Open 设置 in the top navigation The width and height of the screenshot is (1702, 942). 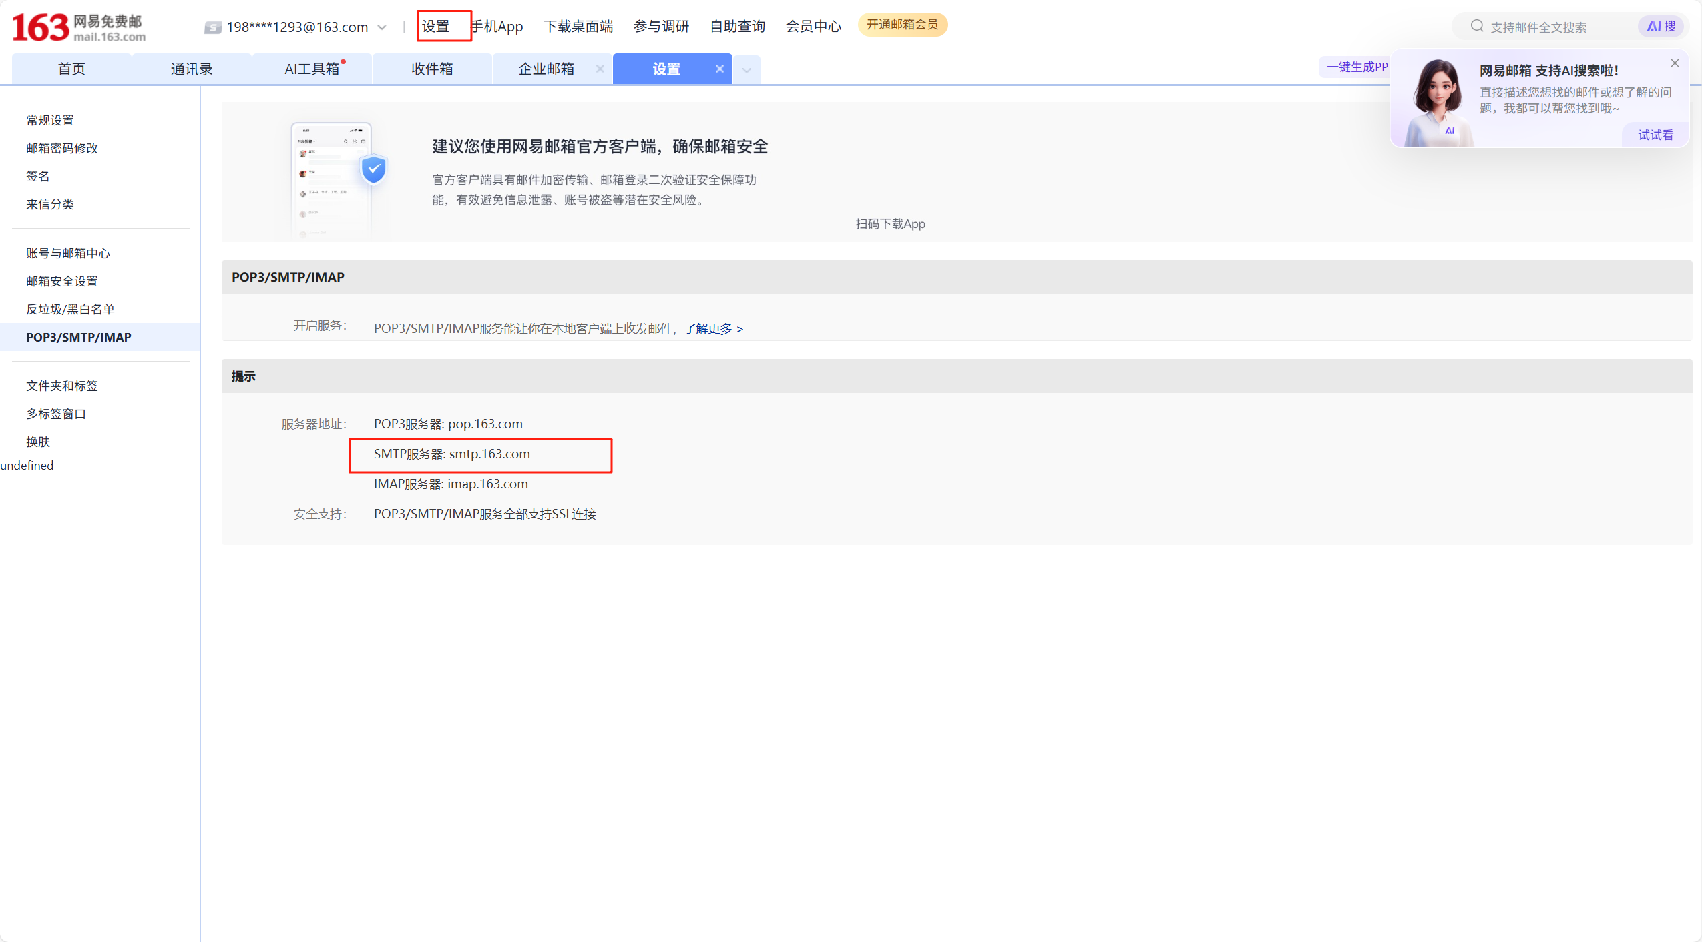tap(435, 26)
